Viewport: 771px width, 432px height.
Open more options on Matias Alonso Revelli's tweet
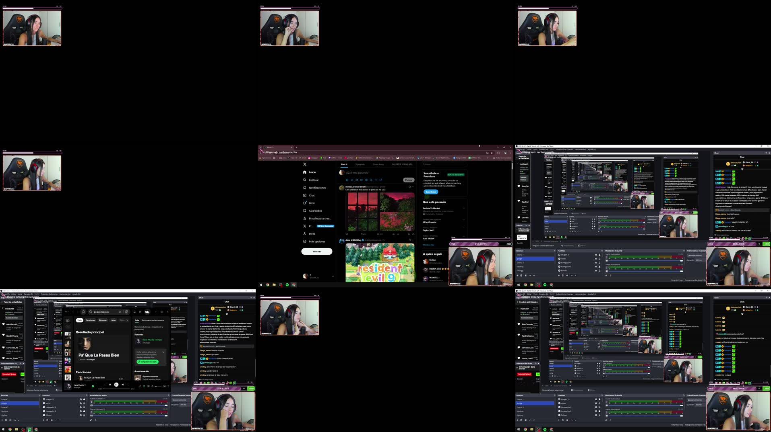[413, 186]
